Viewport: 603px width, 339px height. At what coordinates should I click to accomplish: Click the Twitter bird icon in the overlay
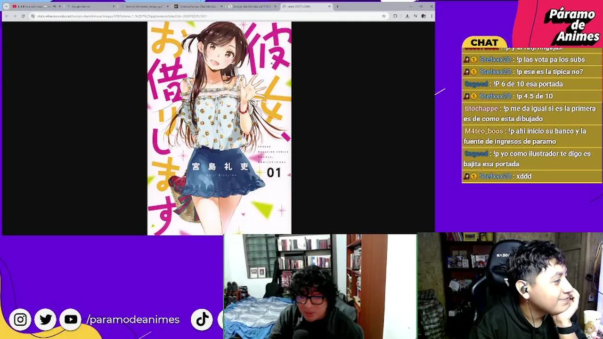(46, 320)
